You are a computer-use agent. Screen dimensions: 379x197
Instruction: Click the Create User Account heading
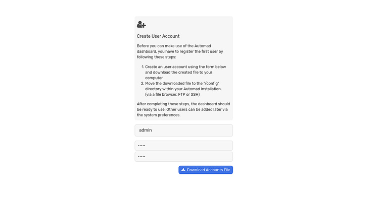[158, 36]
